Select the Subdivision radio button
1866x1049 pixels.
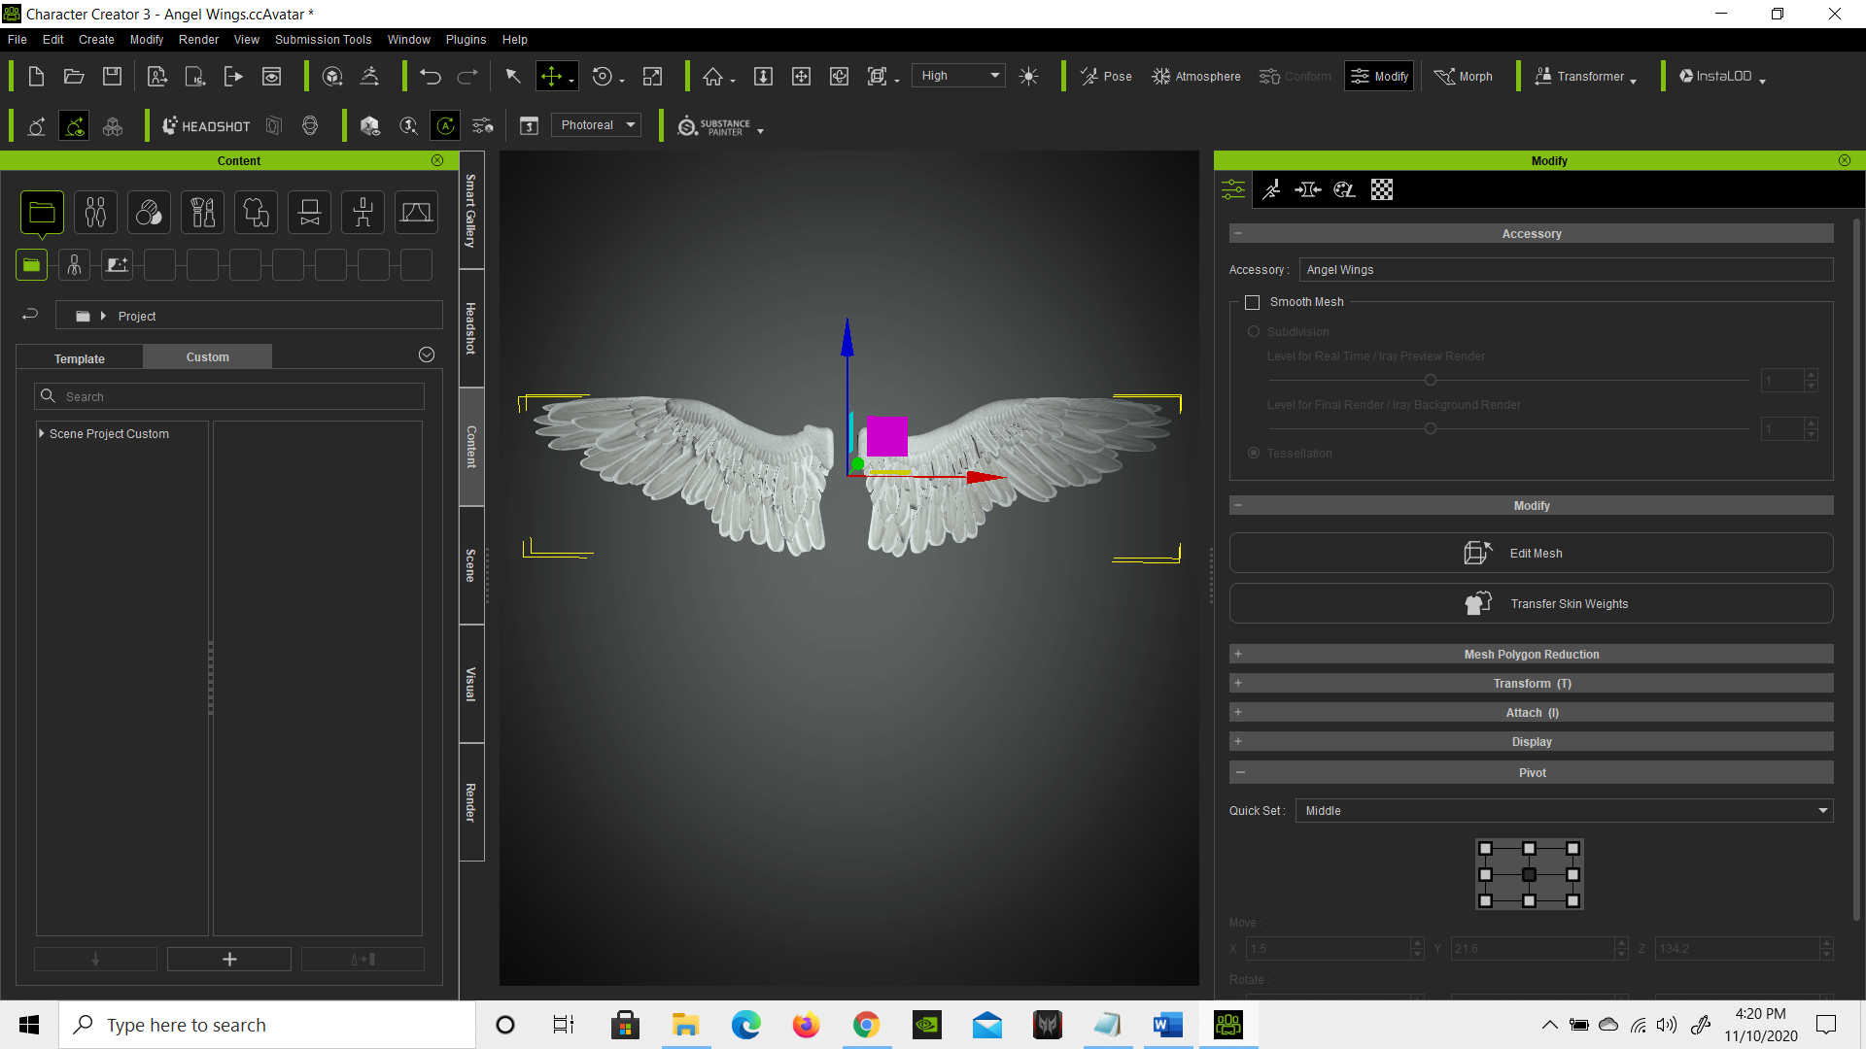click(x=1254, y=332)
